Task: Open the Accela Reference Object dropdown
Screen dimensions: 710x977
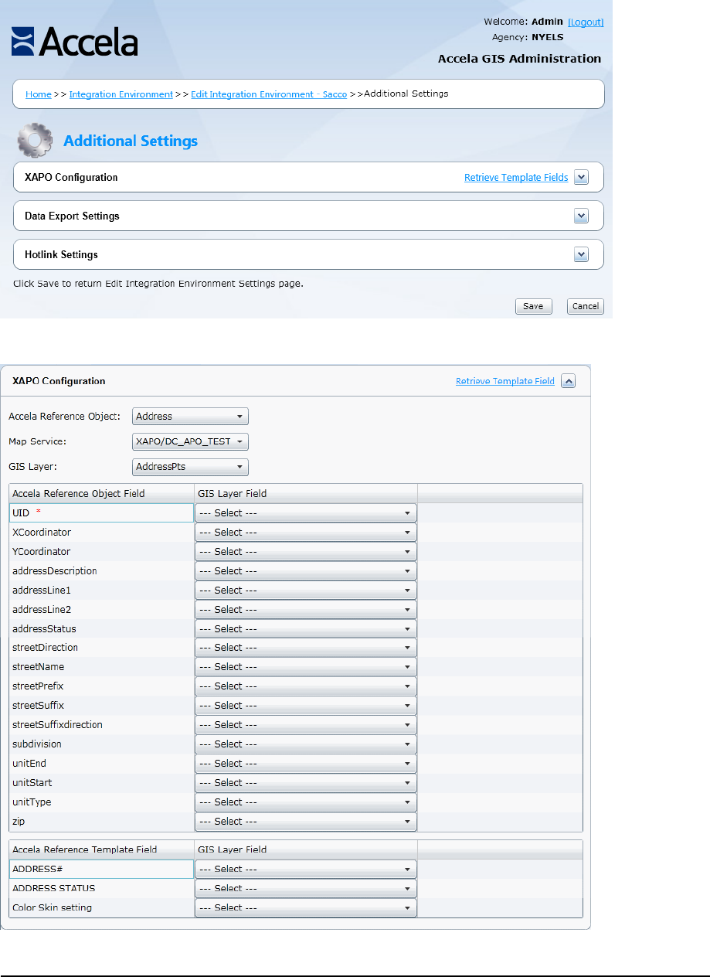Action: click(190, 417)
